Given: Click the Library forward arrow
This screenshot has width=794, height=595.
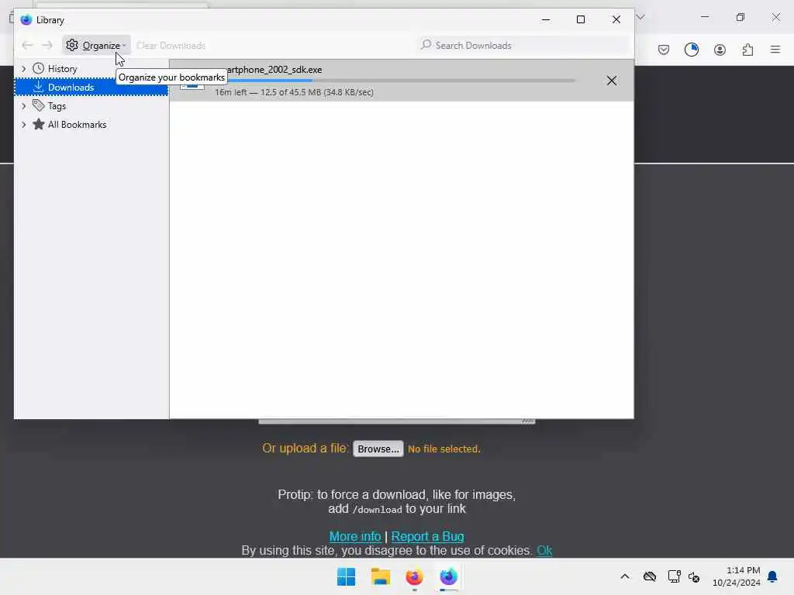Looking at the screenshot, I should (47, 45).
